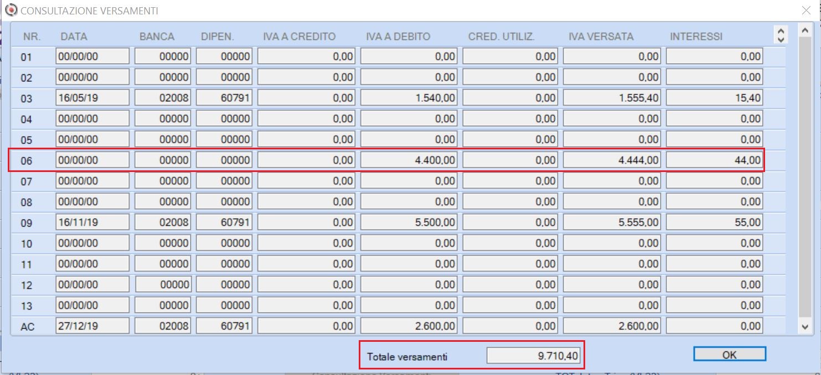Image resolution: width=821 pixels, height=375 pixels.
Task: Click the scrollbar down arrow of the table
Action: pos(805,327)
